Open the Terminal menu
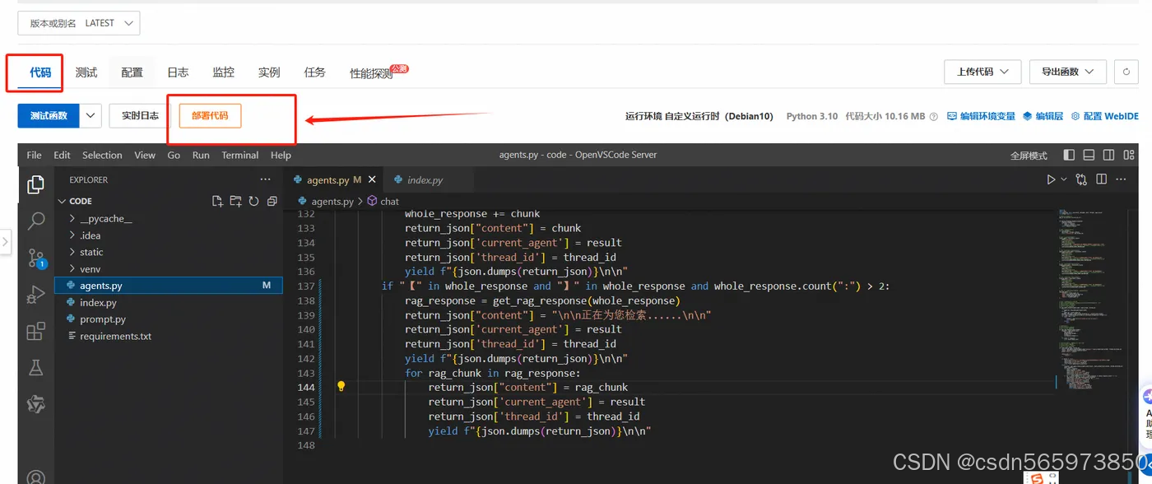1152x484 pixels. [240, 155]
